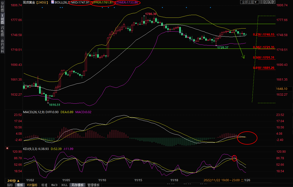The height and width of the screenshot is (187, 293).
Task: Open 管理模板 template manager
Action: 93,185
